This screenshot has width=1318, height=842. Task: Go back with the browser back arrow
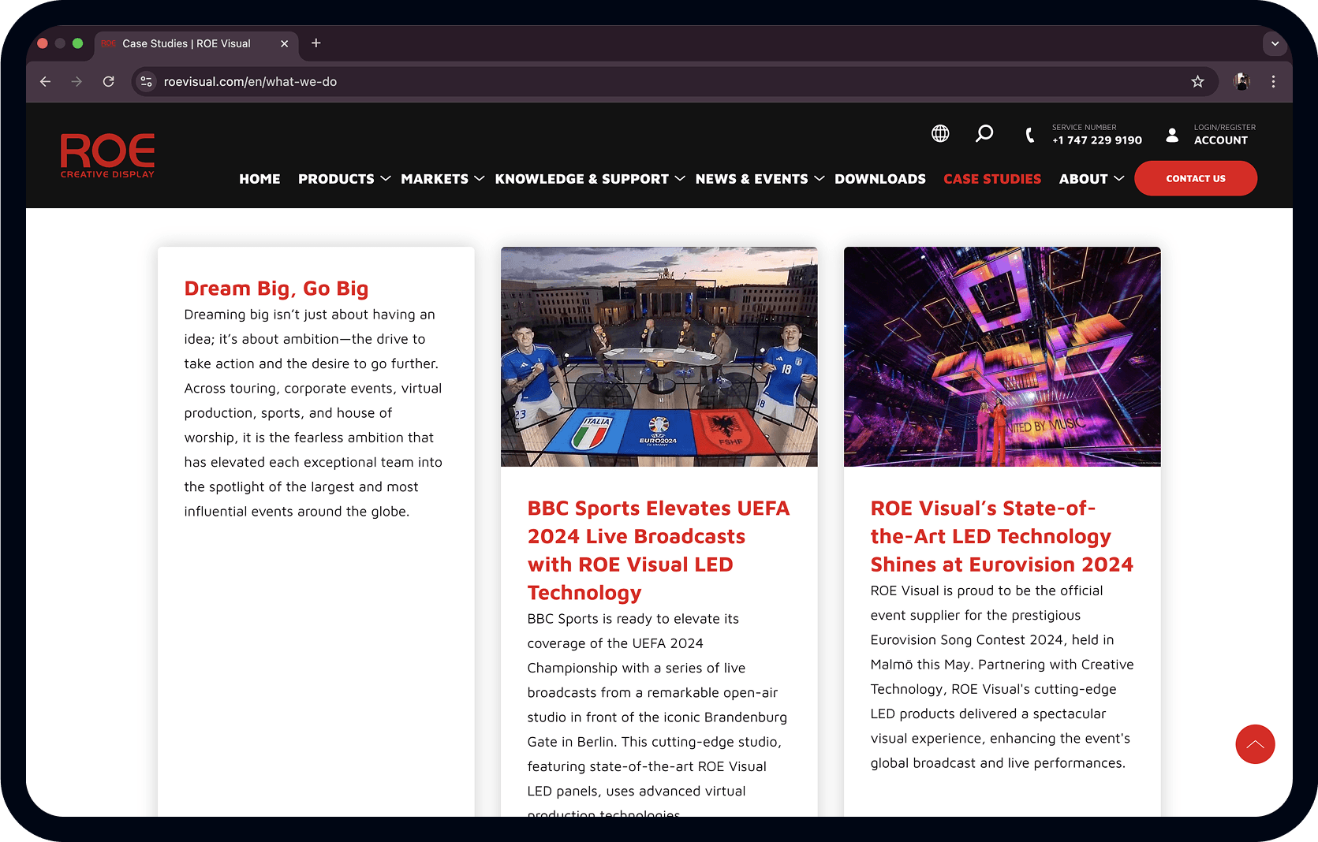point(46,82)
